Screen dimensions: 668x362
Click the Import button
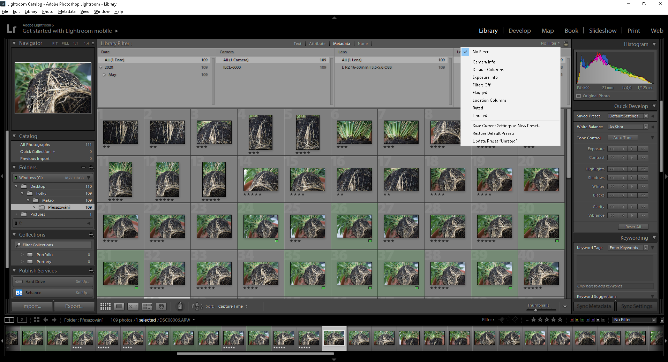[32, 306]
